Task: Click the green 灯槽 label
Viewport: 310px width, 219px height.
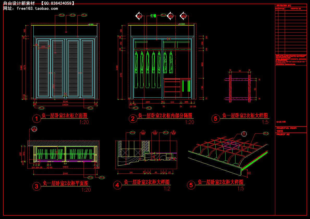Action: (153, 16)
